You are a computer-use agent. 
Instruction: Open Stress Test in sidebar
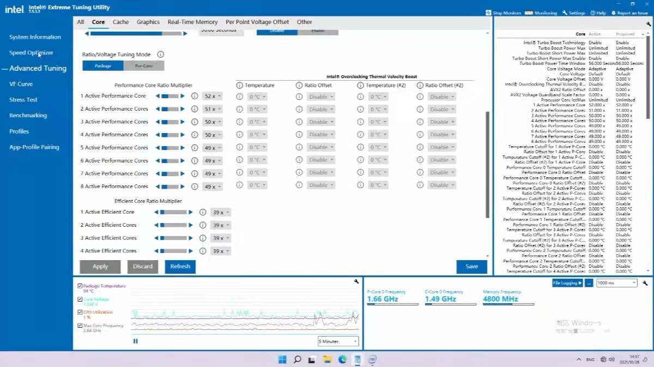(23, 100)
